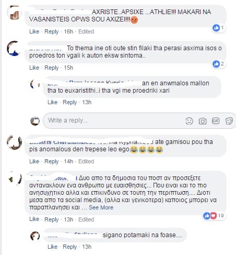Click avatar beside Write a reply field

point(35,121)
